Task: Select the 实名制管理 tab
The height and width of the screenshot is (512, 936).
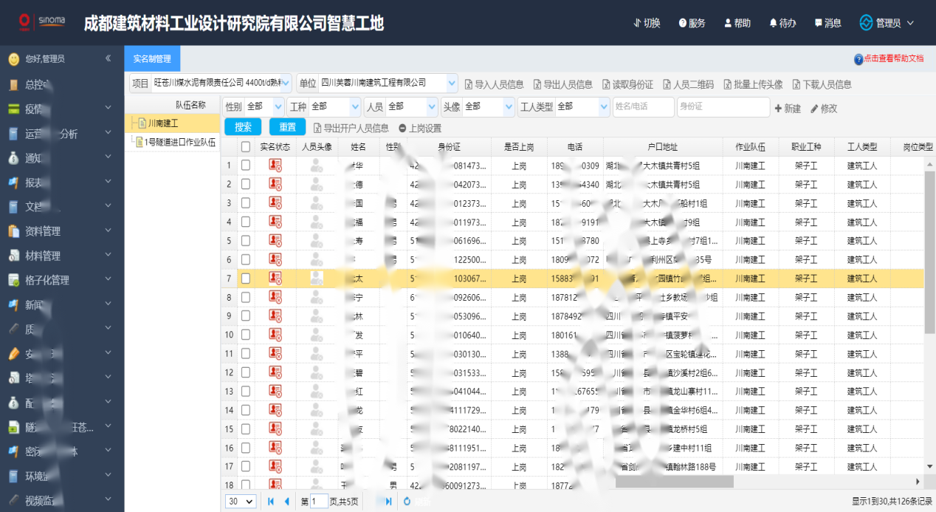Action: pos(152,59)
